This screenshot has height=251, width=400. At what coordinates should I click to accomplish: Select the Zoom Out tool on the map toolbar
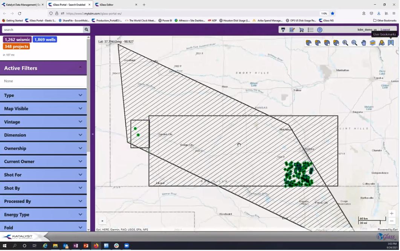(354, 43)
